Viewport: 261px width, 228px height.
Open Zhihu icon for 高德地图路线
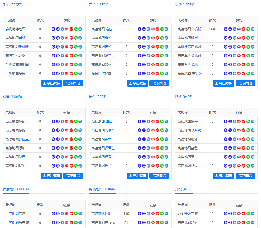[x=252, y=166]
